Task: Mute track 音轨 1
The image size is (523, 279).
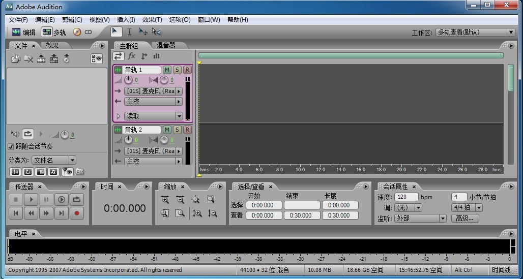Action: coord(167,70)
